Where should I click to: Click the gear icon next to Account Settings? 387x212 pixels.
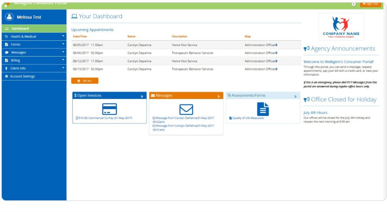[x=6, y=76]
